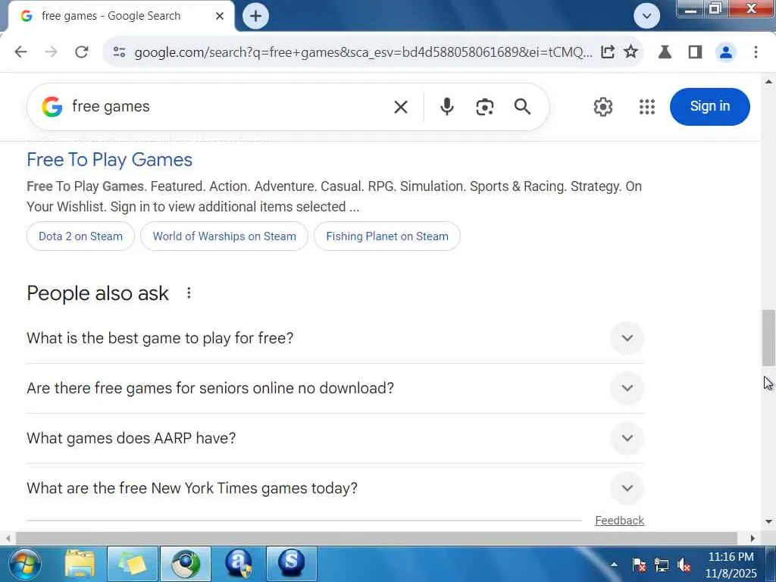The width and height of the screenshot is (776, 582).
Task: Open Chrome Labs flask icon
Action: [x=665, y=52]
